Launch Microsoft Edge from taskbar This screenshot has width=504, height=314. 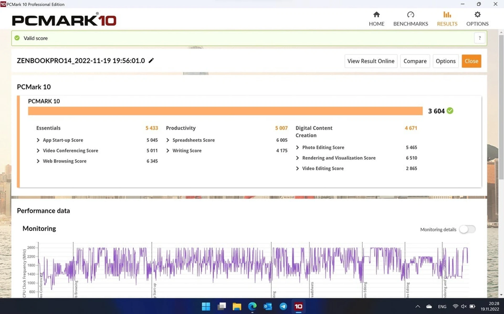click(252, 306)
